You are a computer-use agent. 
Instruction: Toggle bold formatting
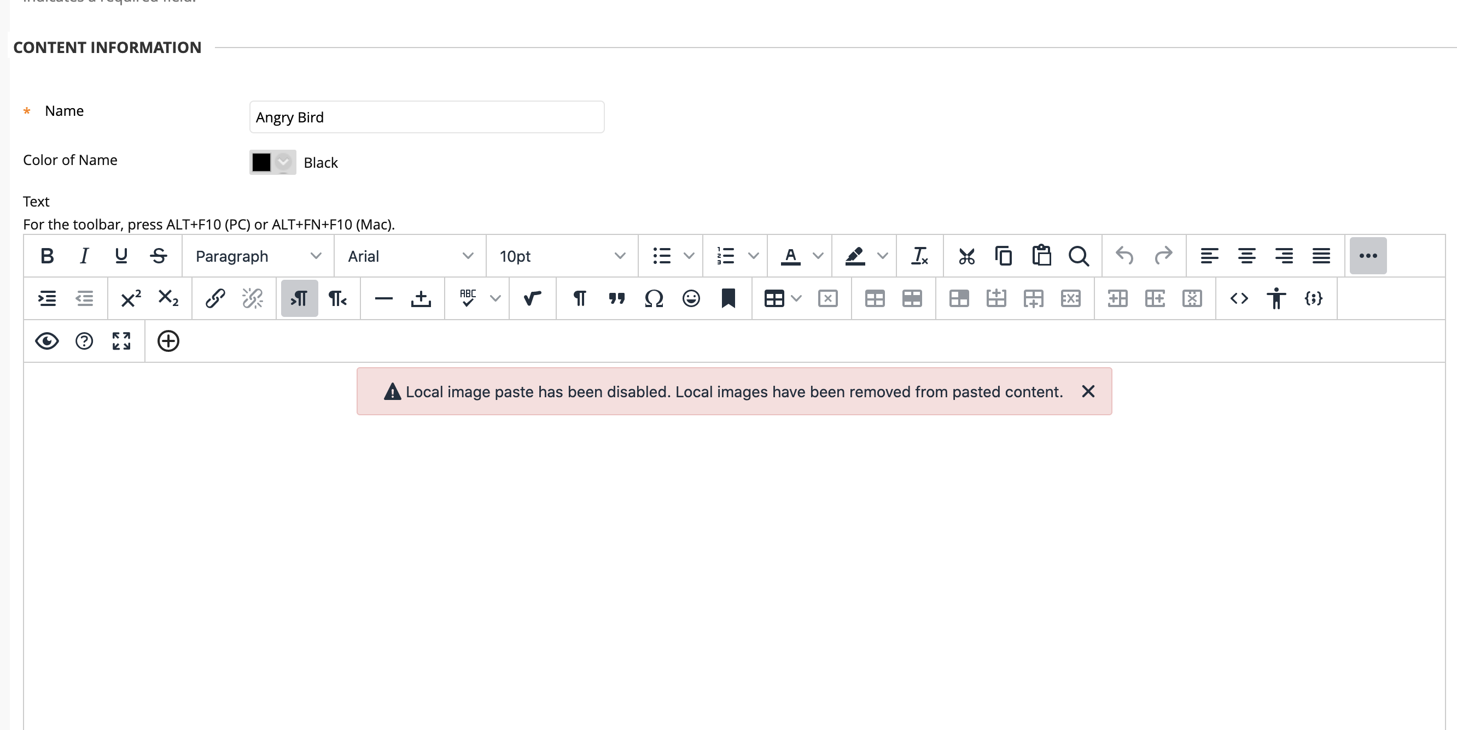click(x=47, y=256)
